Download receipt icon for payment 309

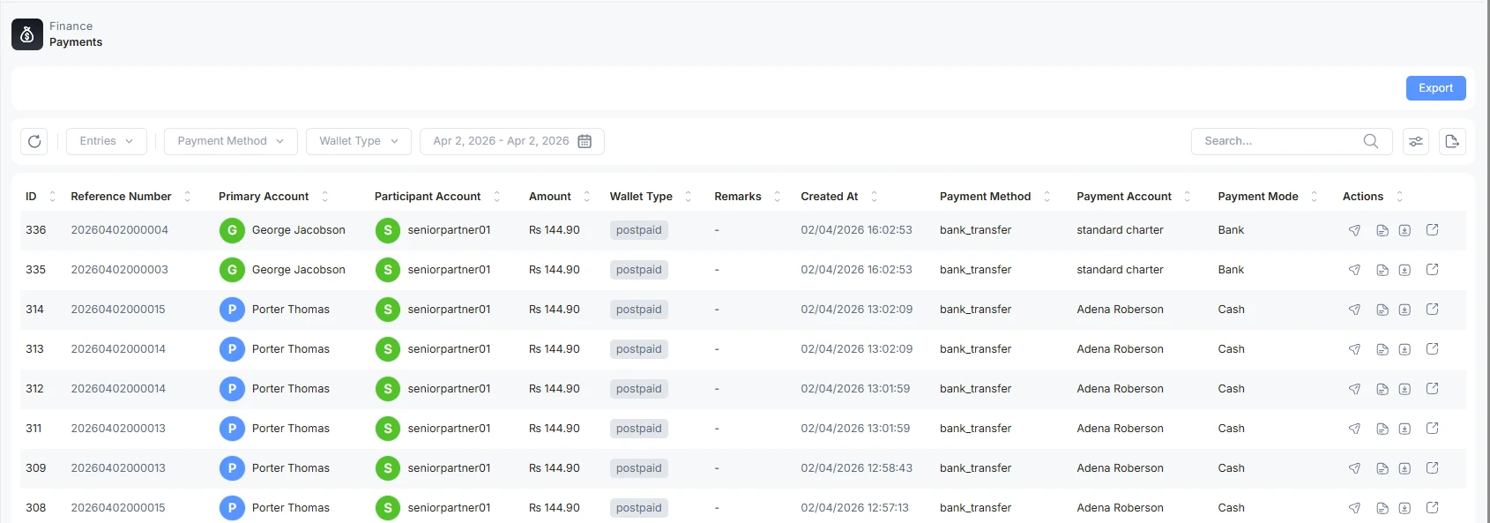click(1404, 468)
